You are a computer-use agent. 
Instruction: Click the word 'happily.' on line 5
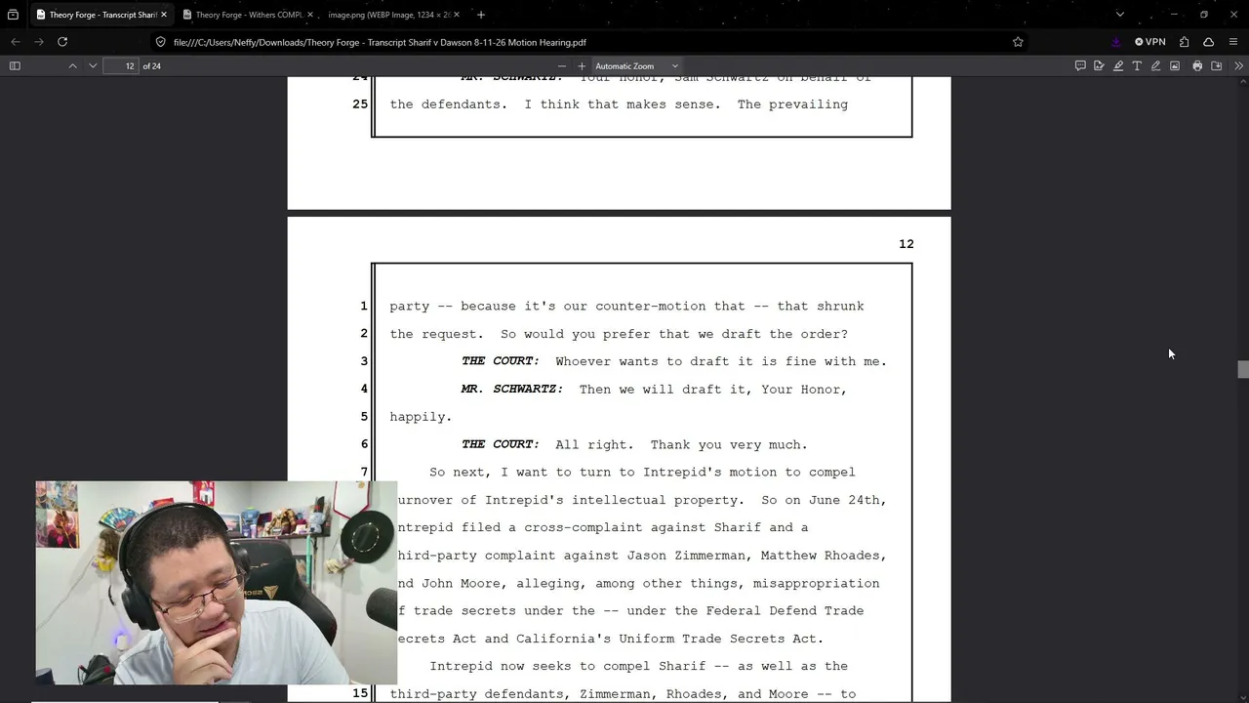pyautogui.click(x=421, y=417)
